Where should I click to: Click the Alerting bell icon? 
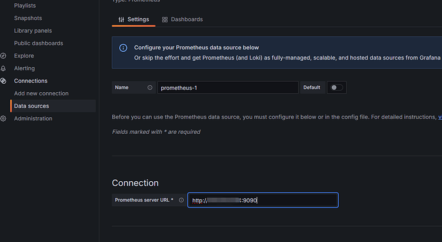[x=3, y=68]
